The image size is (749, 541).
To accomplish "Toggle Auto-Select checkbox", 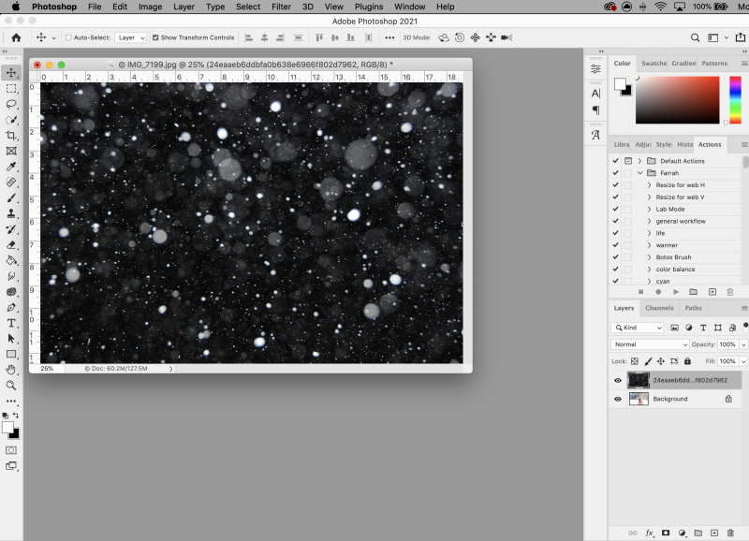I will 68,37.
